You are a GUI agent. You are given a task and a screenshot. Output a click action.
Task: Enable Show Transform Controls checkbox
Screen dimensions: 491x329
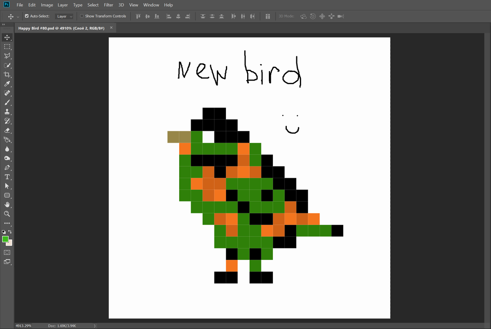tap(82, 16)
